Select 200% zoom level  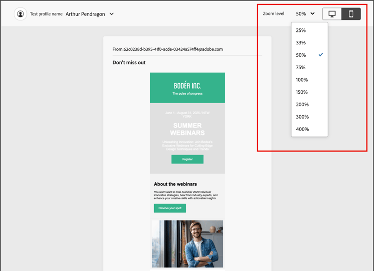[309, 105]
